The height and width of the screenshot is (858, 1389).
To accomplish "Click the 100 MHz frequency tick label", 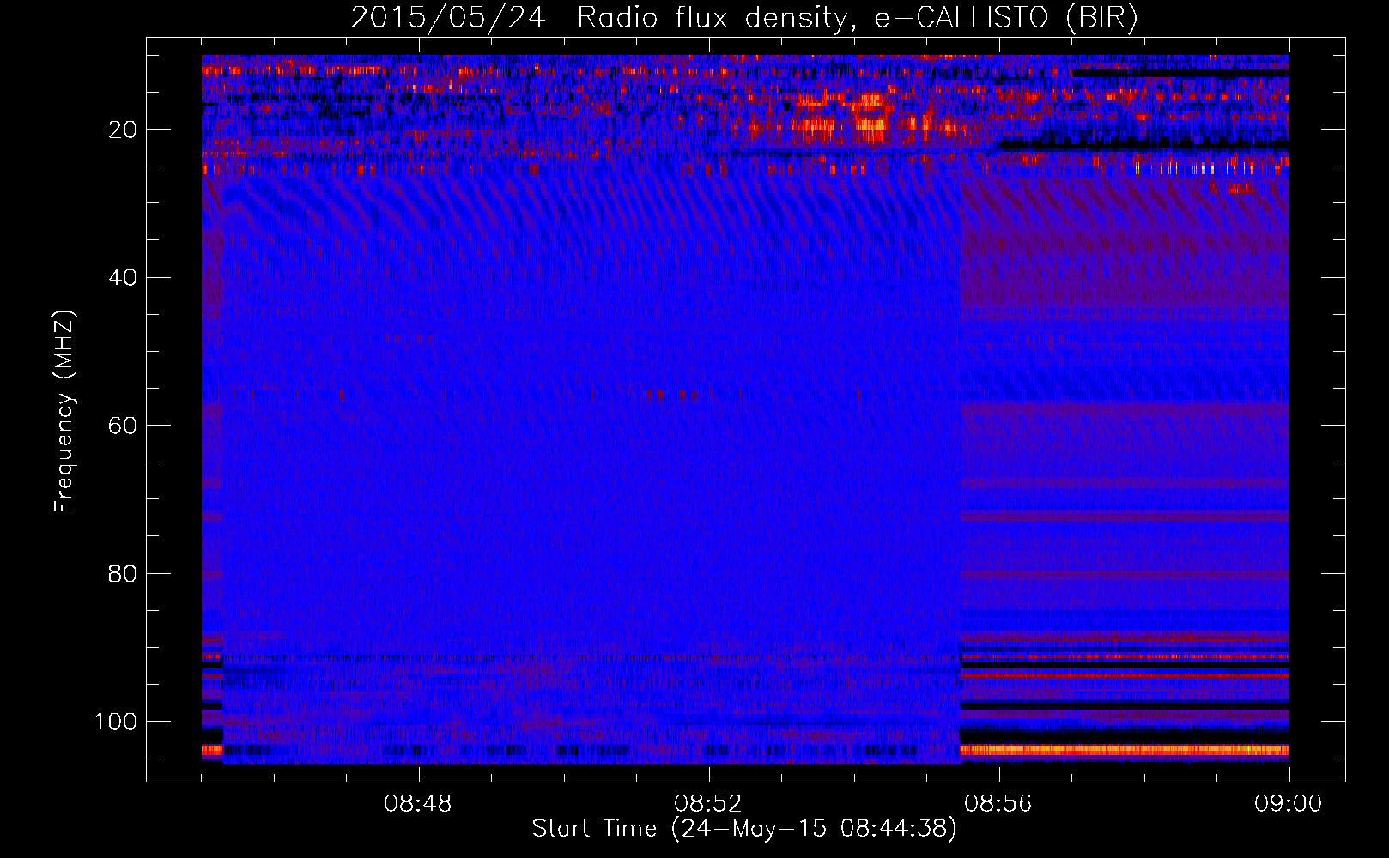I will tap(116, 722).
